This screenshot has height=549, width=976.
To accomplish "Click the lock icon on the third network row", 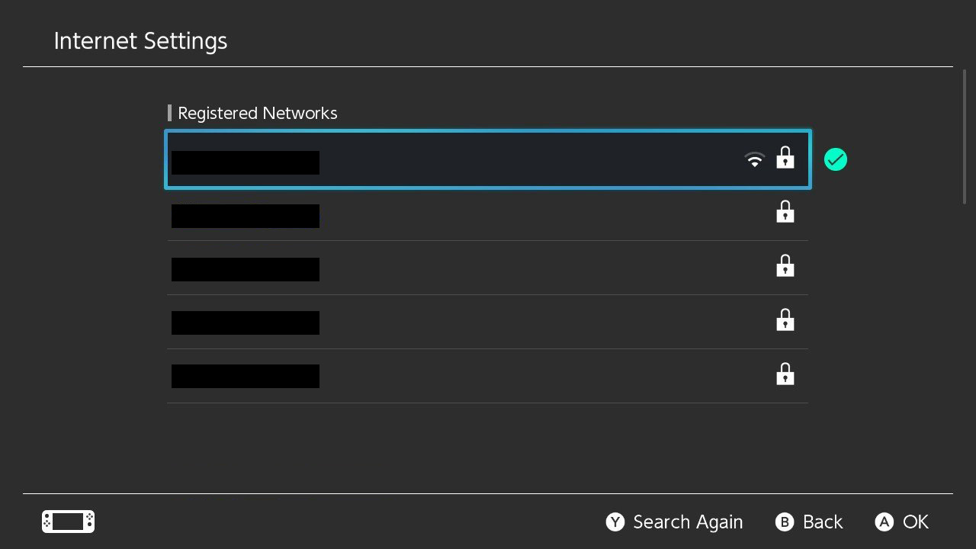I will pyautogui.click(x=785, y=266).
